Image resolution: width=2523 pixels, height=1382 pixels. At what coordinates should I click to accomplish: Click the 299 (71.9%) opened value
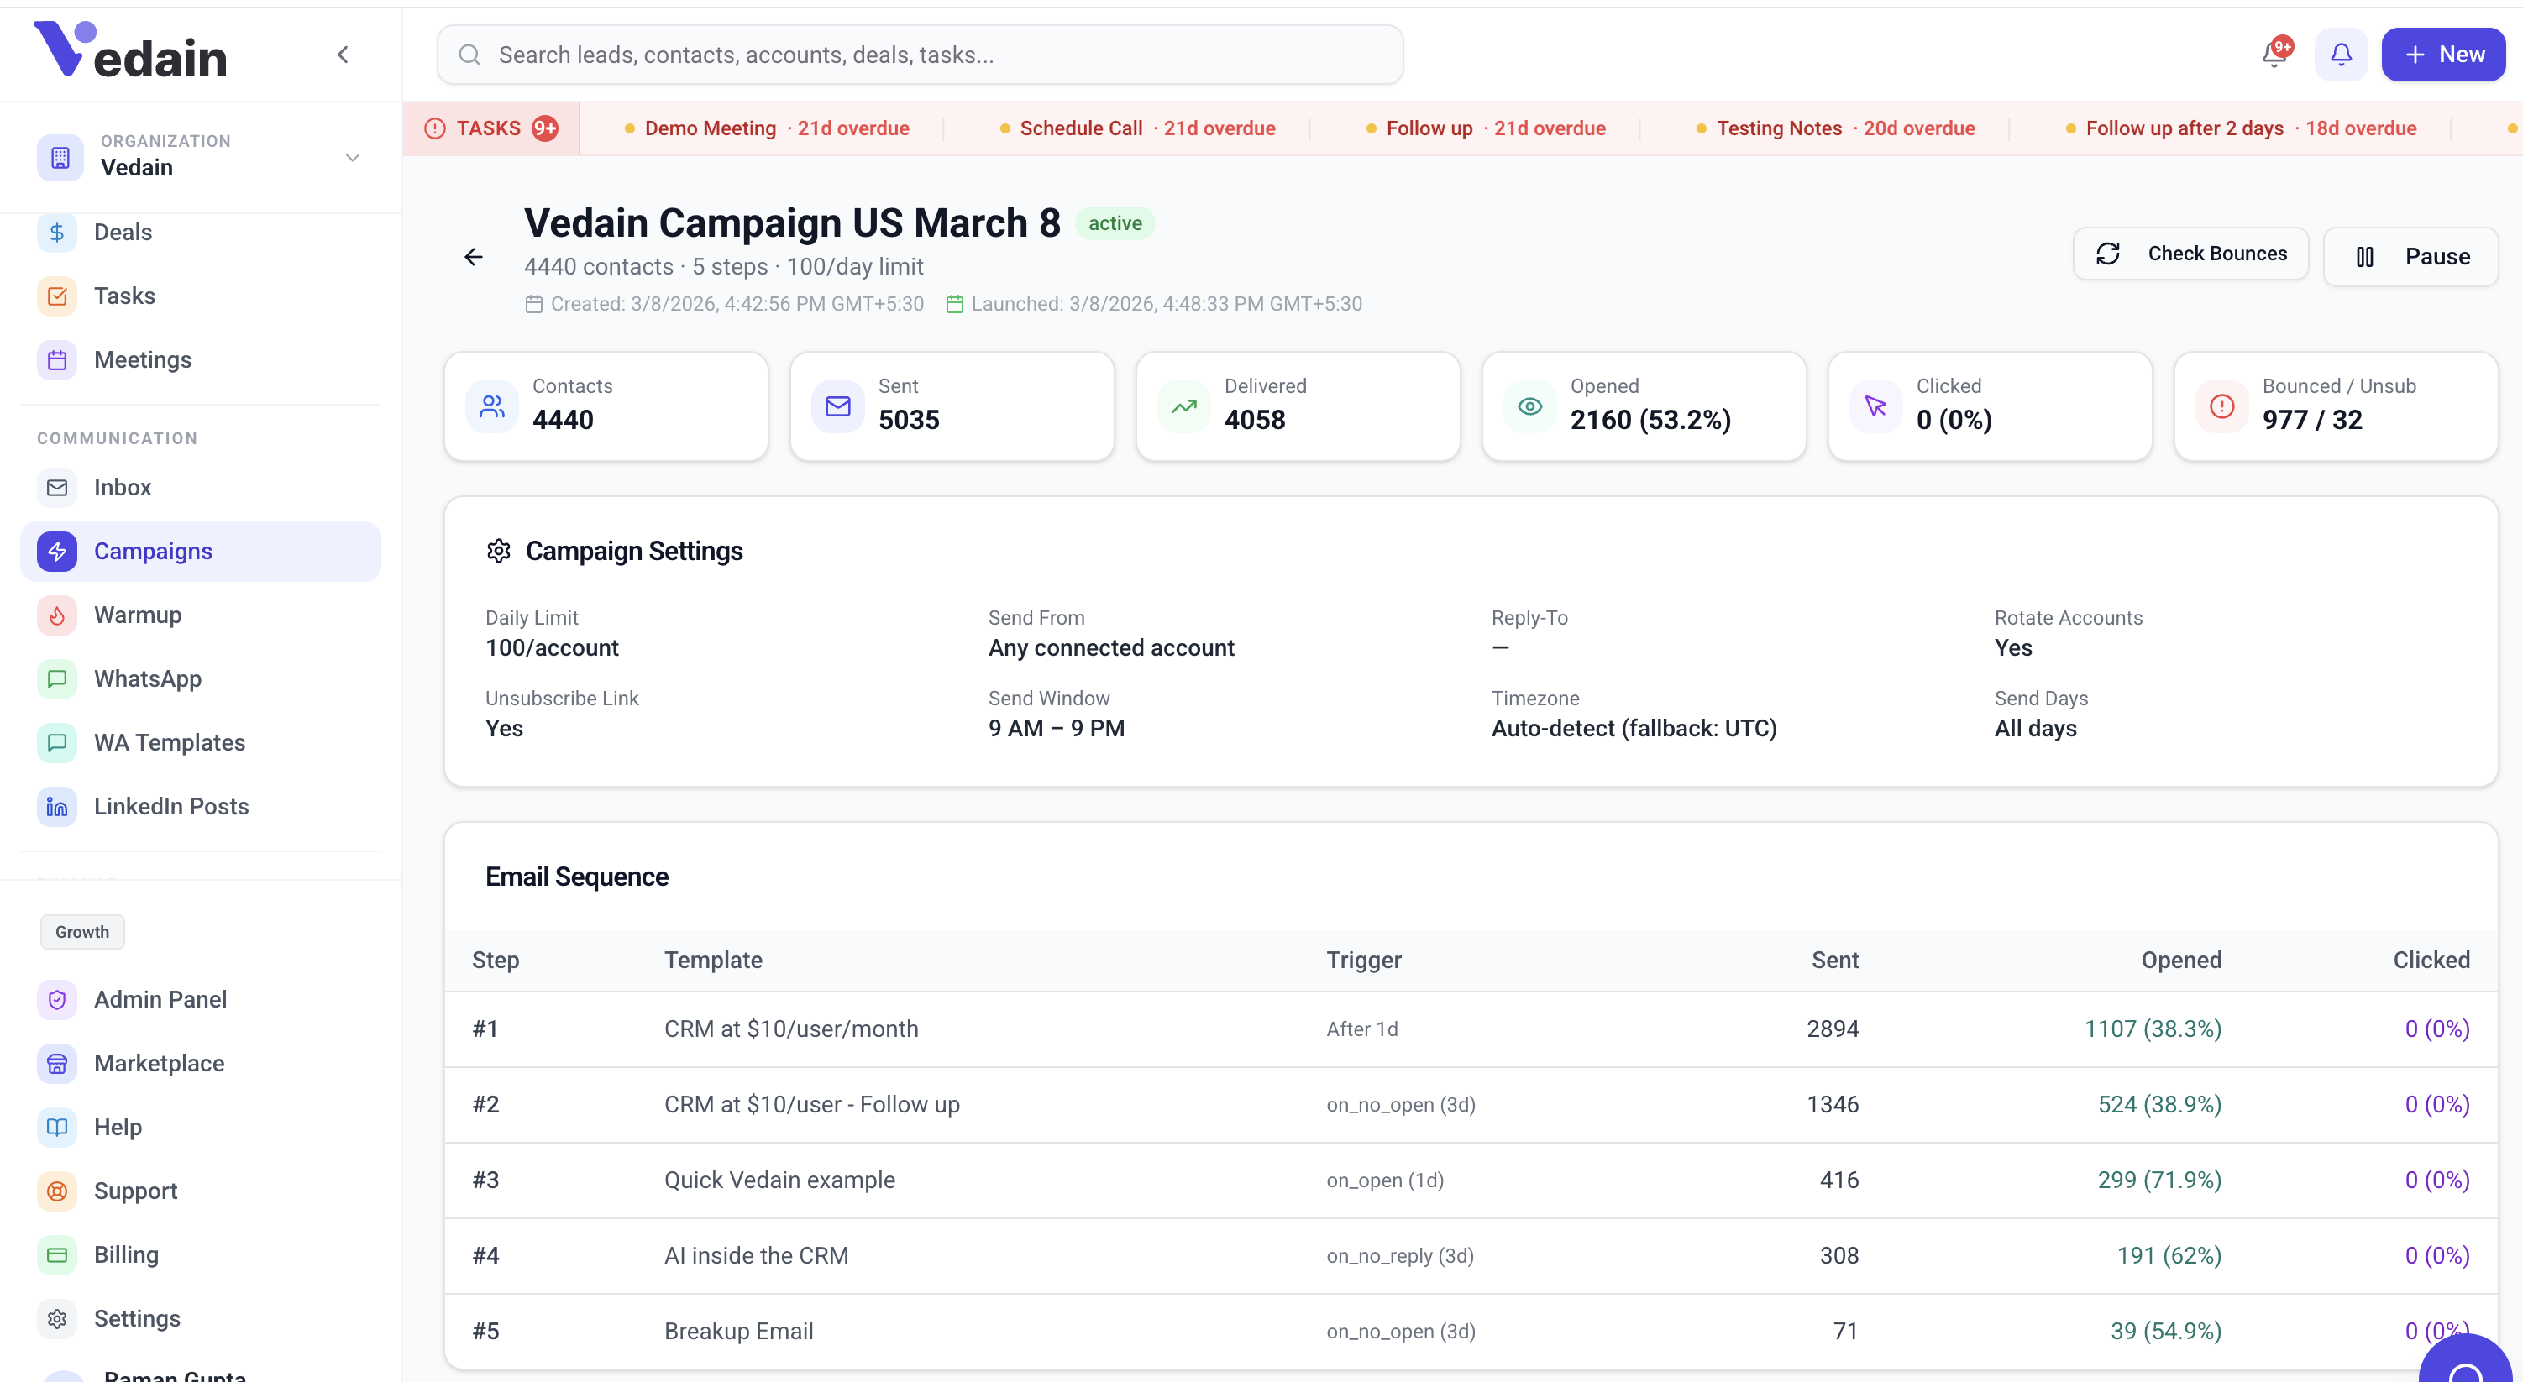(x=2158, y=1180)
